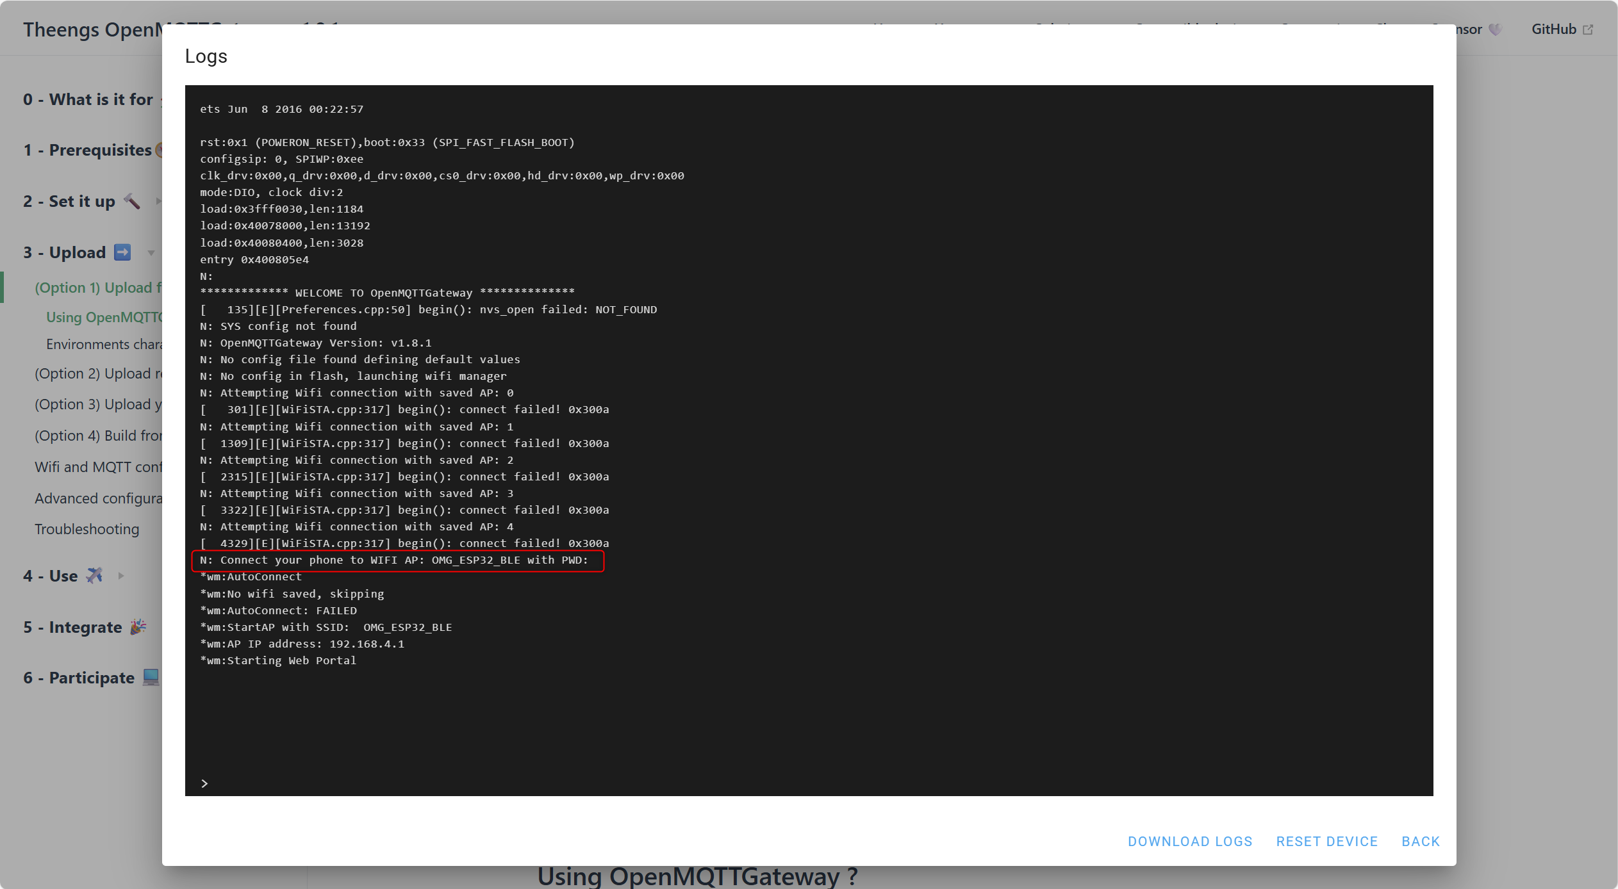Click the airplane icon beside Use
Image resolution: width=1618 pixels, height=889 pixels.
[95, 575]
